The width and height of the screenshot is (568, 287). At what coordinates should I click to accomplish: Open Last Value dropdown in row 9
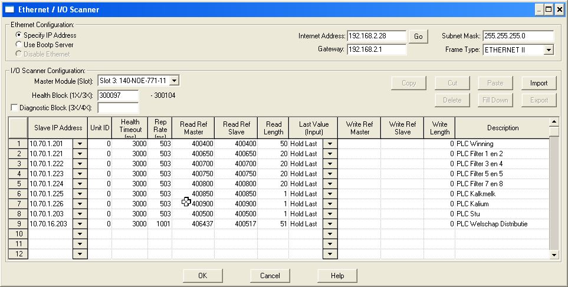click(330, 224)
